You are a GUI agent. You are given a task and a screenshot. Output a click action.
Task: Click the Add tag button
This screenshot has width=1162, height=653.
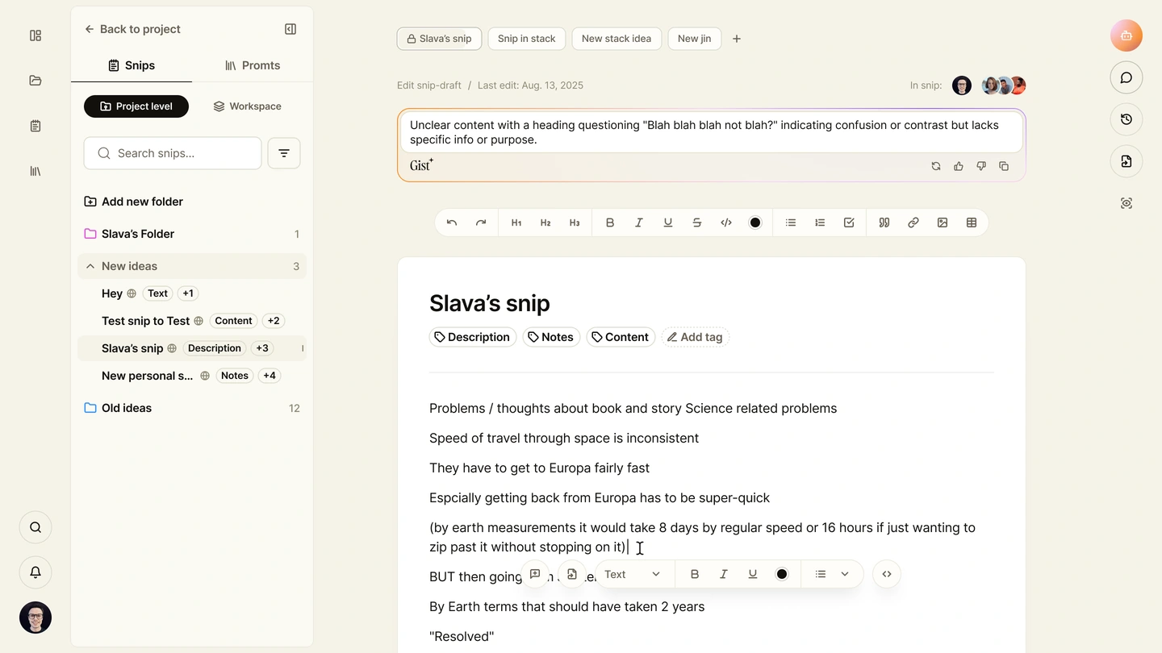pos(695,337)
